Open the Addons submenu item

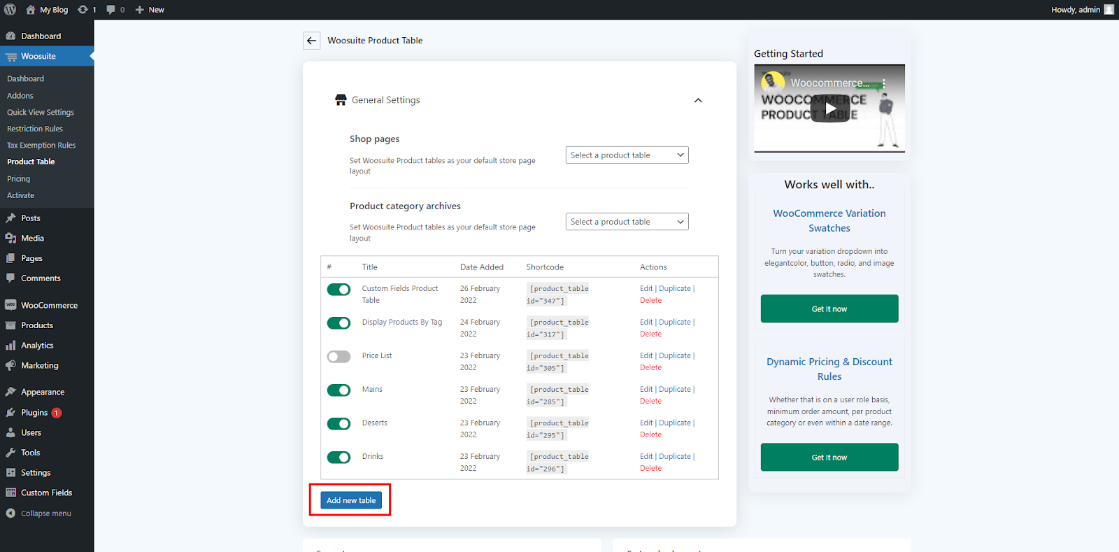20,96
